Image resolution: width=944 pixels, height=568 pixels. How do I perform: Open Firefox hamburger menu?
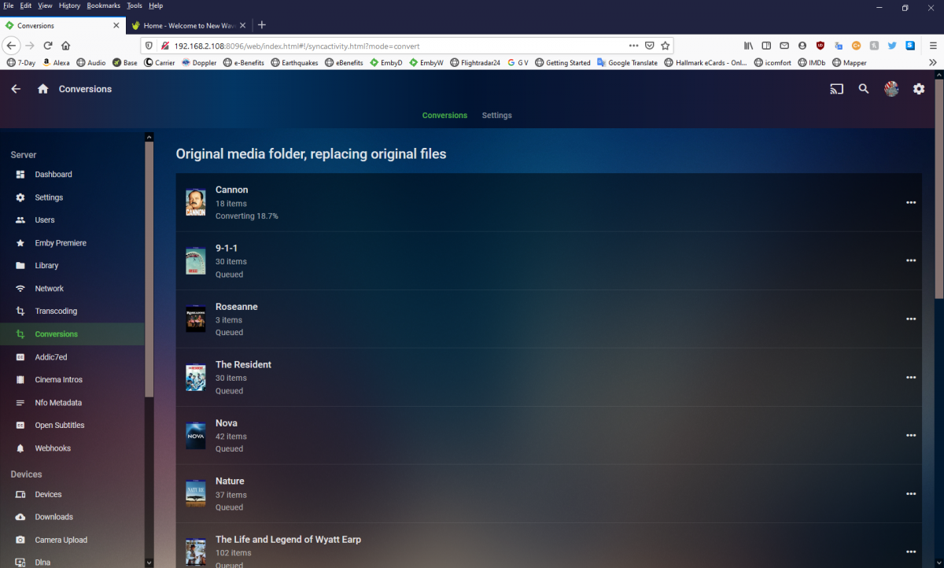click(933, 46)
